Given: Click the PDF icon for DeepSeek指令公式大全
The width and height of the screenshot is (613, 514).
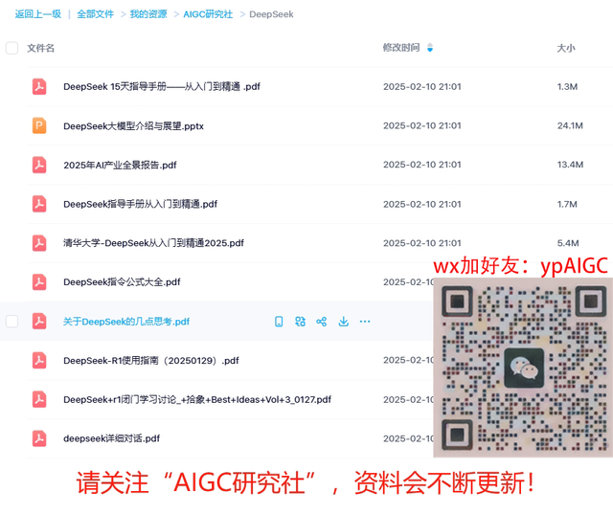Looking at the screenshot, I should (39, 282).
